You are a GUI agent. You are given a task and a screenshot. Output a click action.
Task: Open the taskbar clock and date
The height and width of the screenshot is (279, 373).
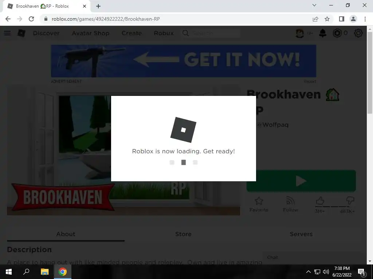[x=342, y=272]
